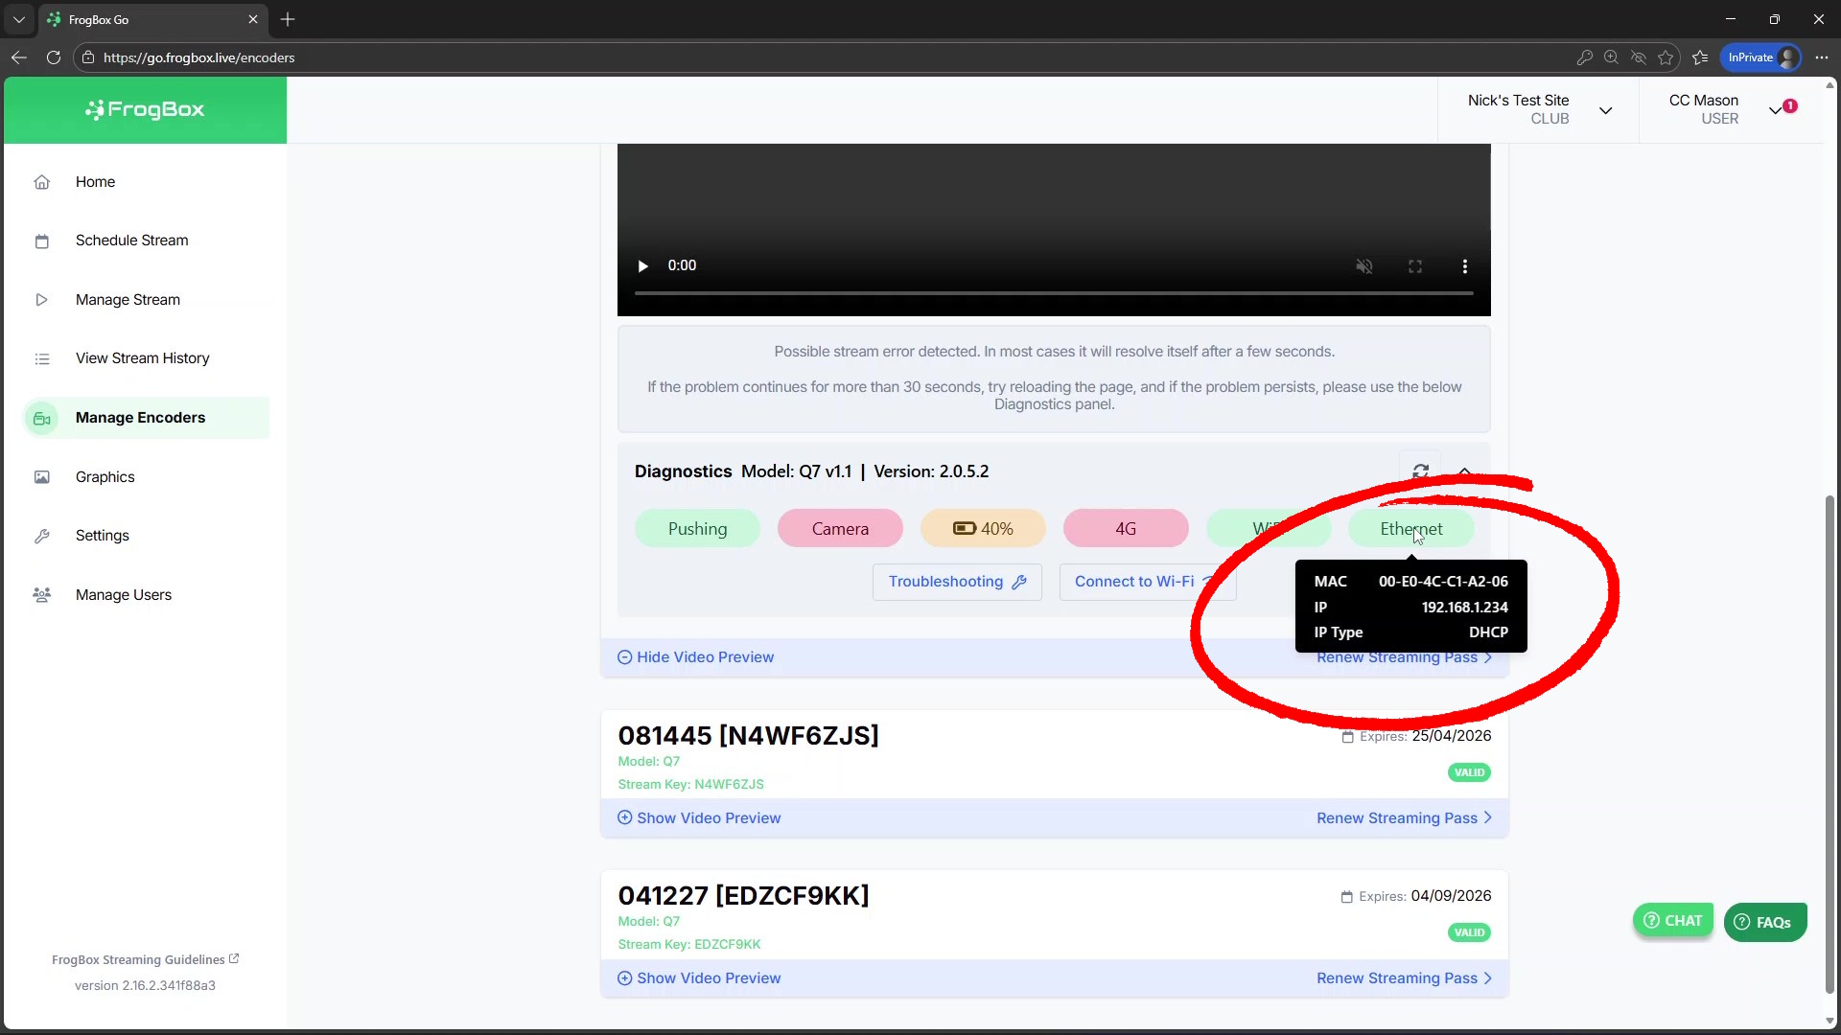Click the Troubleshooting button

click(956, 582)
